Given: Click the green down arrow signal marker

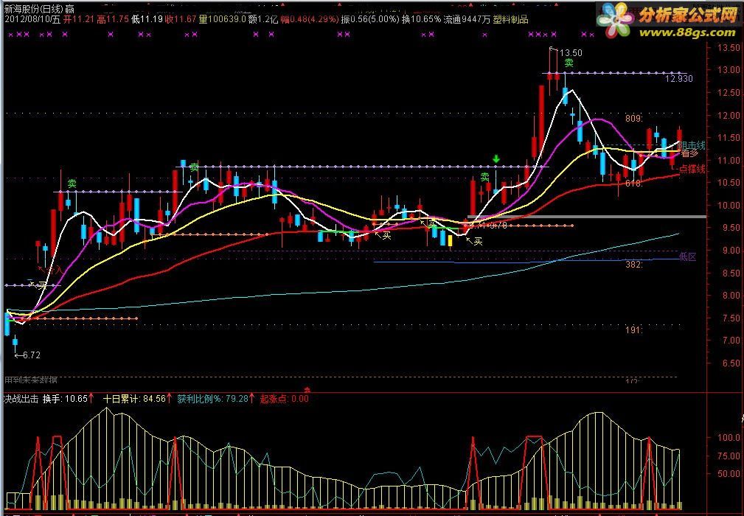Looking at the screenshot, I should [496, 158].
